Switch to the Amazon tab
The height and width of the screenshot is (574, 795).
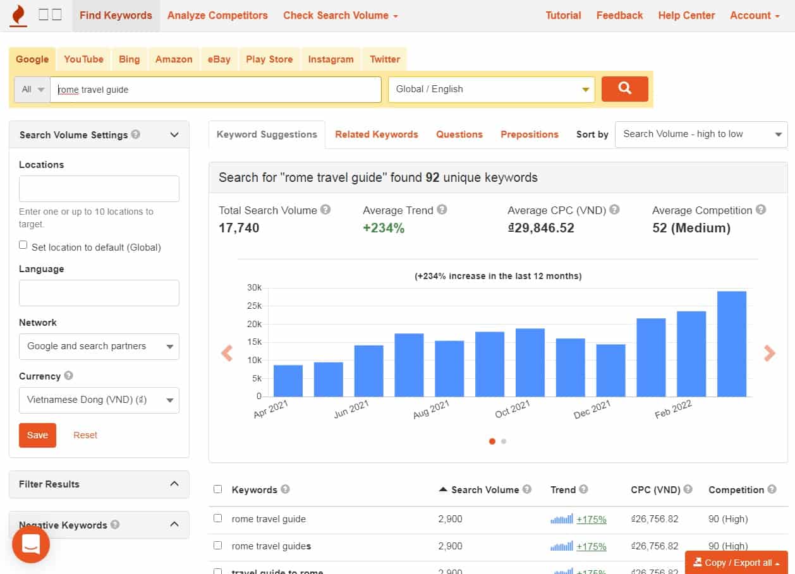(x=174, y=59)
